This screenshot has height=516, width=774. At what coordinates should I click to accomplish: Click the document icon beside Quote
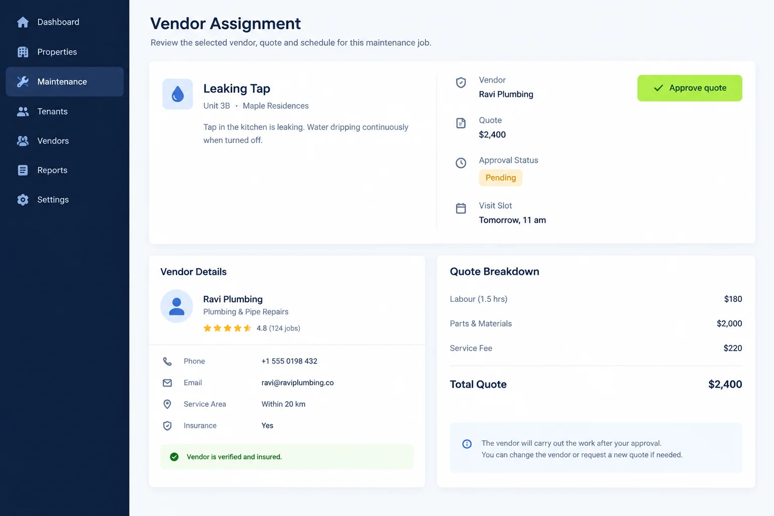461,123
